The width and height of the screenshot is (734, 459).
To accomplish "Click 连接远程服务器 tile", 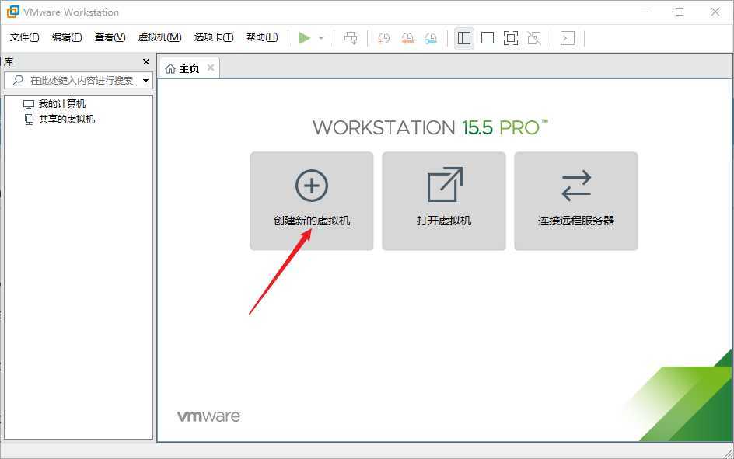I will (x=576, y=201).
